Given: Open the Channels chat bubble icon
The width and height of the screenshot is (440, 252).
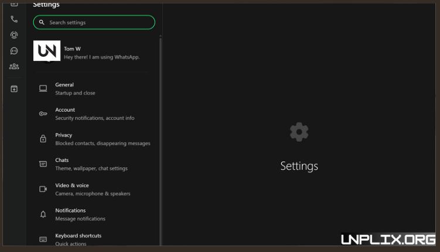Looking at the screenshot, I should click(14, 51).
